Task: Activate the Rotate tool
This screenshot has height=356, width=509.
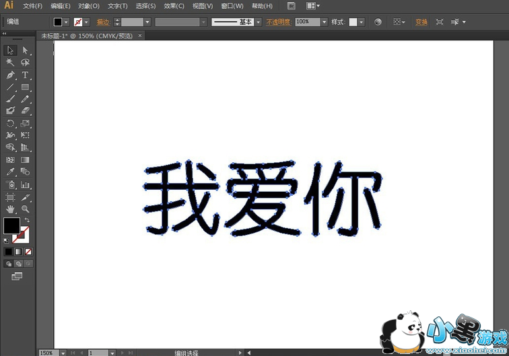Action: tap(10, 123)
